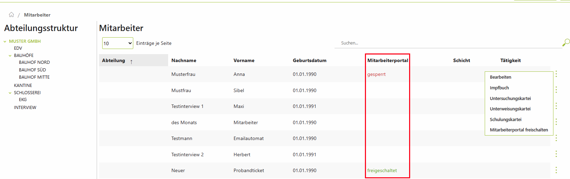Open Schulungskartei from context menu
The height and width of the screenshot is (179, 570).
click(x=506, y=119)
